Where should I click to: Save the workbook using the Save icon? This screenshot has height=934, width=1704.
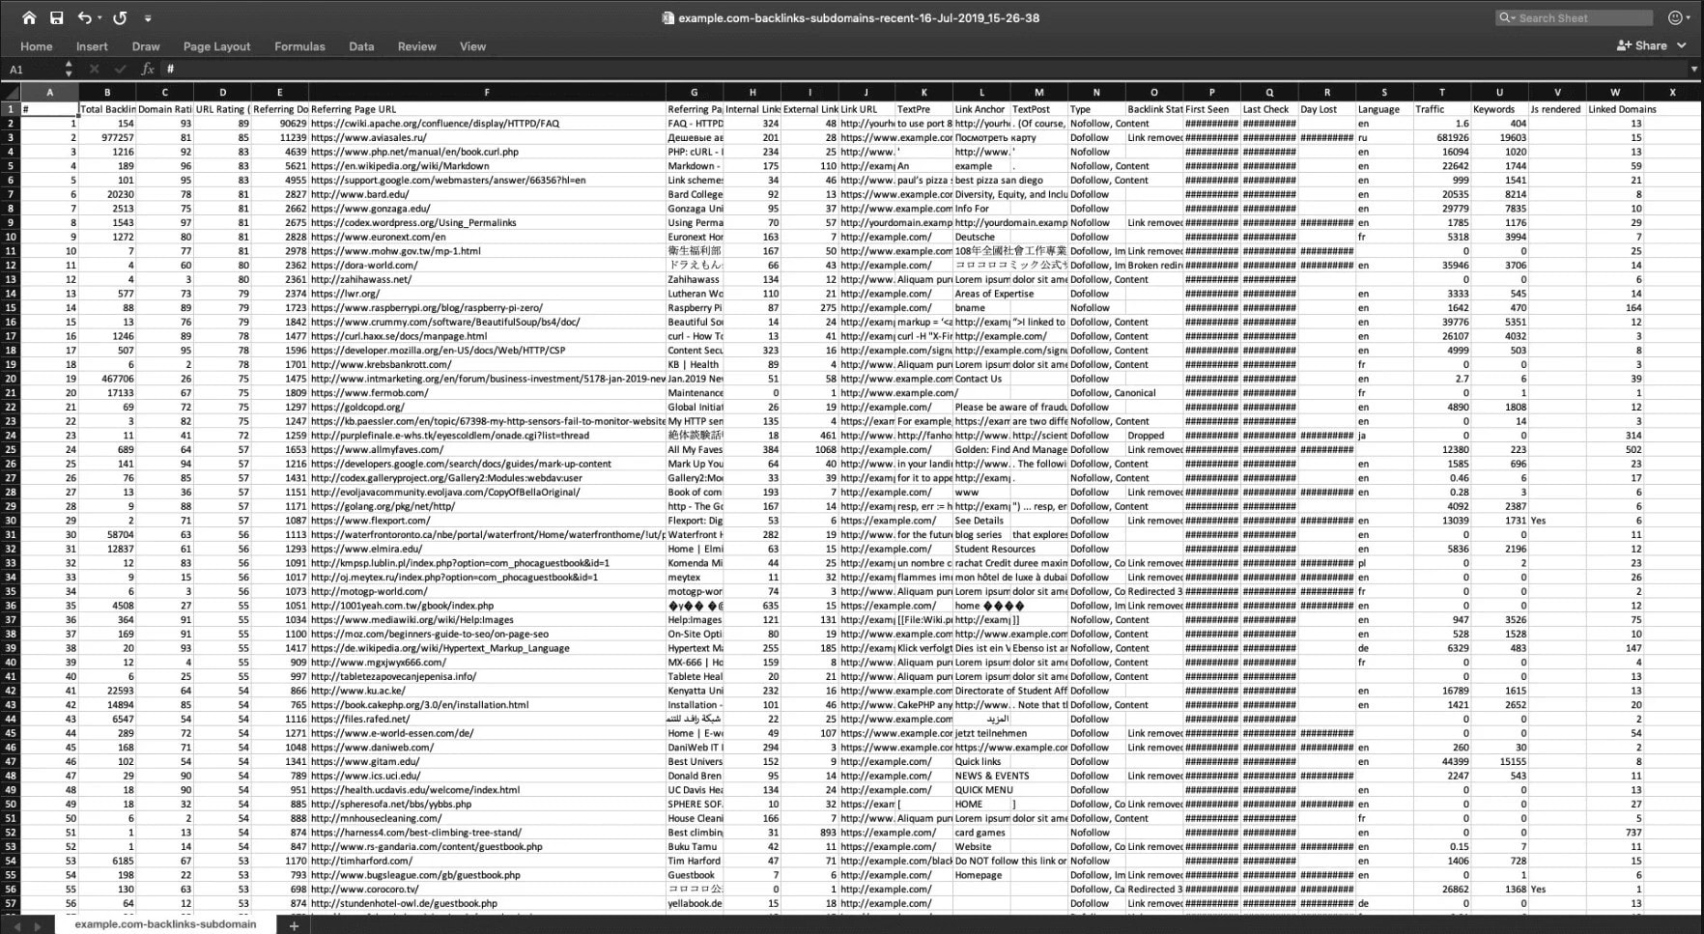(56, 17)
